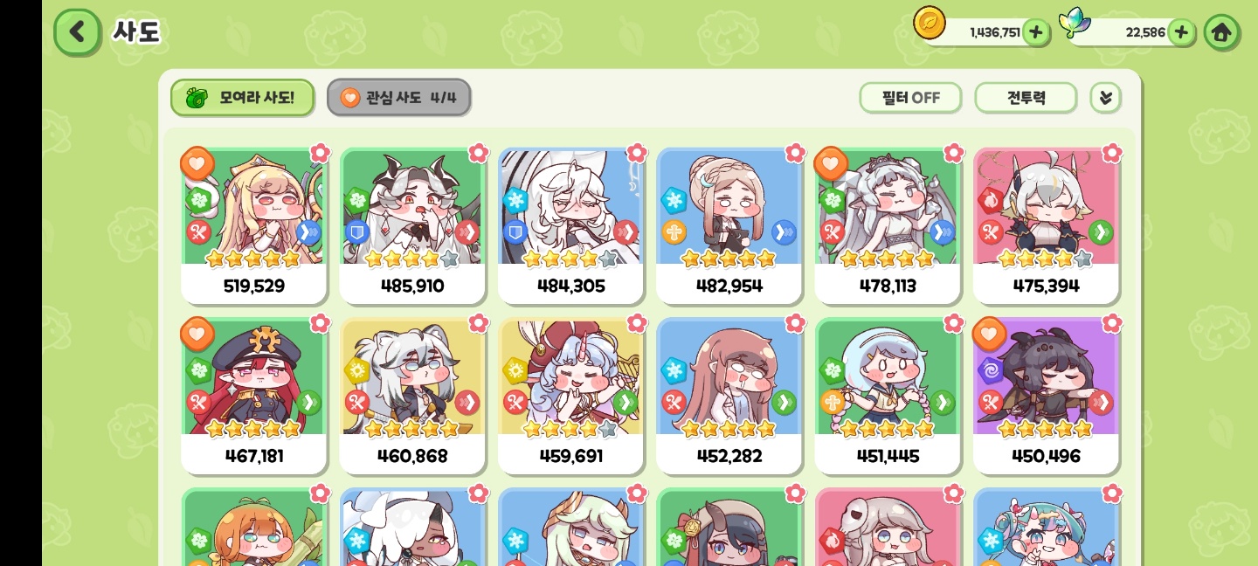This screenshot has width=1258, height=566.
Task: Tap the flower badge on 450,496 card
Action: pyautogui.click(x=1112, y=323)
